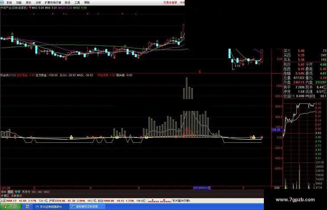Click the MA20 moving average label
The width and height of the screenshot is (327, 210).
pyautogui.click(x=65, y=8)
